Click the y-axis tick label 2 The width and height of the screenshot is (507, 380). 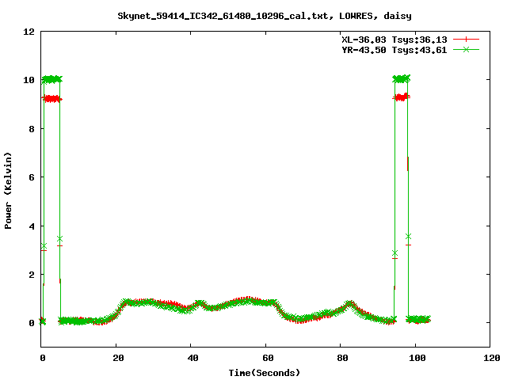pyautogui.click(x=32, y=275)
